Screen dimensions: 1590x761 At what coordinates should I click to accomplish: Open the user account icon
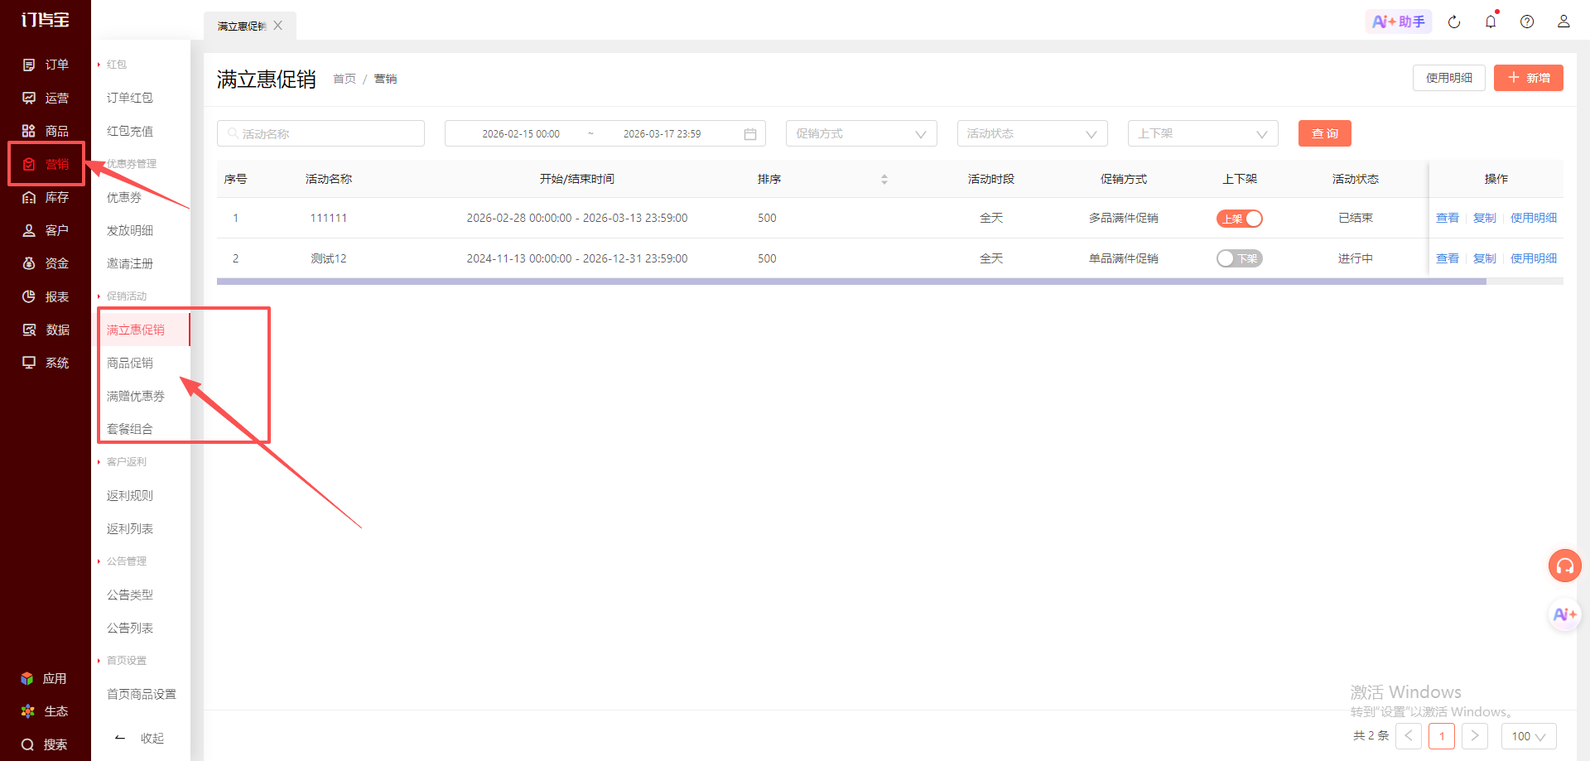(x=1563, y=22)
